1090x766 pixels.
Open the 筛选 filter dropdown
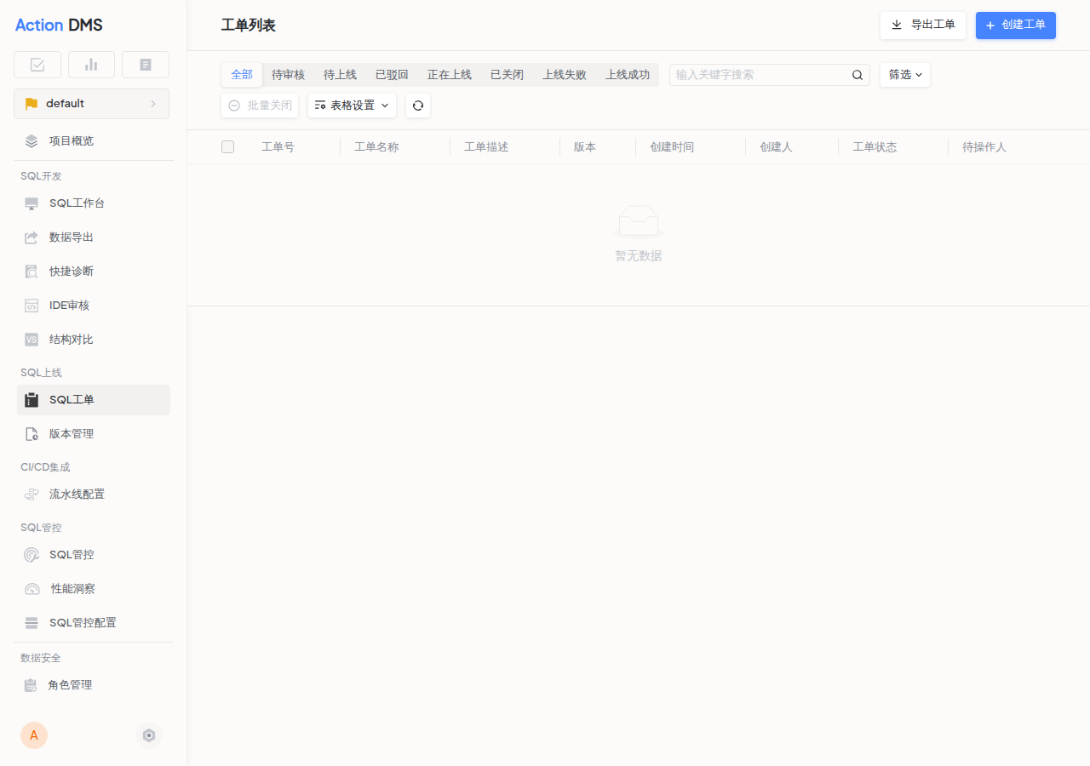(x=904, y=74)
